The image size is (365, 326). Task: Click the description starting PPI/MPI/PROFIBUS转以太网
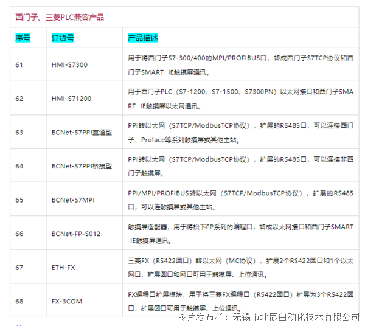coord(240,200)
